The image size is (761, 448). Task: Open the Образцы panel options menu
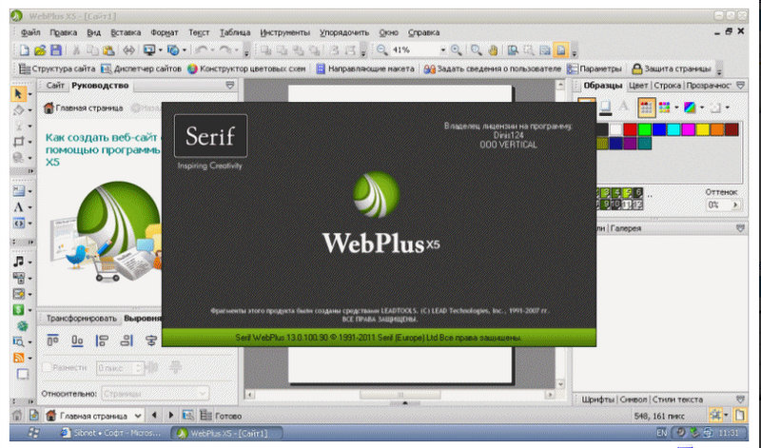tap(740, 86)
